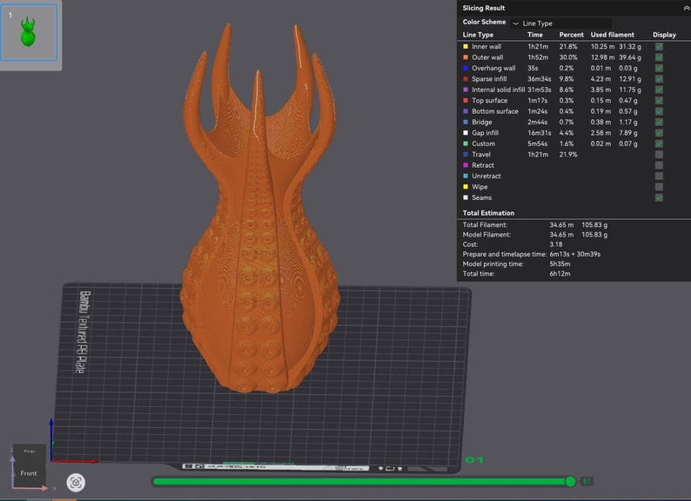Screen dimensions: 691x501
Task: Click the Retract magenta swatch
Action: (x=466, y=165)
